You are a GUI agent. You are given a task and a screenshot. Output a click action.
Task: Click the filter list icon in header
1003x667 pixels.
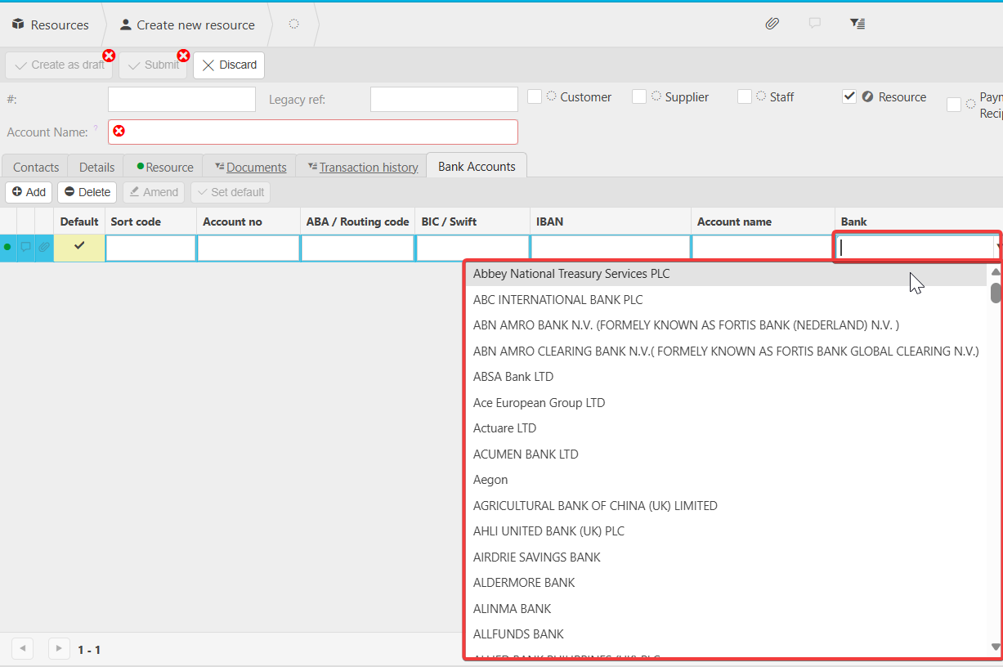point(857,24)
